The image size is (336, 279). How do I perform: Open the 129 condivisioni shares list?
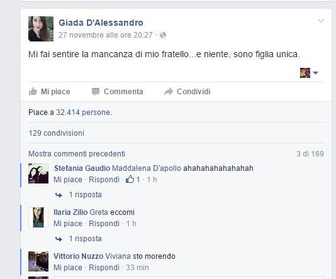(57, 133)
